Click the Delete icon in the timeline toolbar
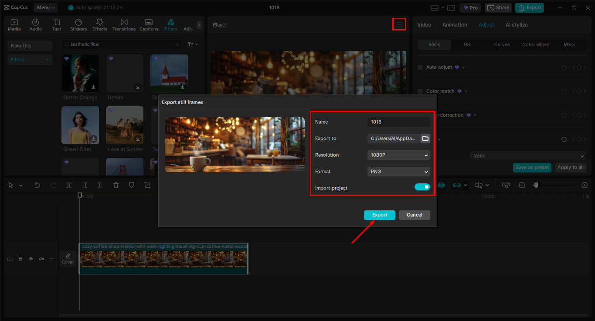The image size is (595, 321). pos(116,185)
